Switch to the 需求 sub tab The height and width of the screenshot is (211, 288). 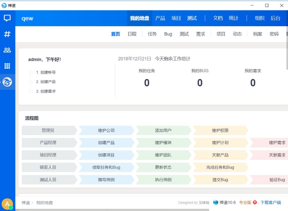(x=201, y=34)
